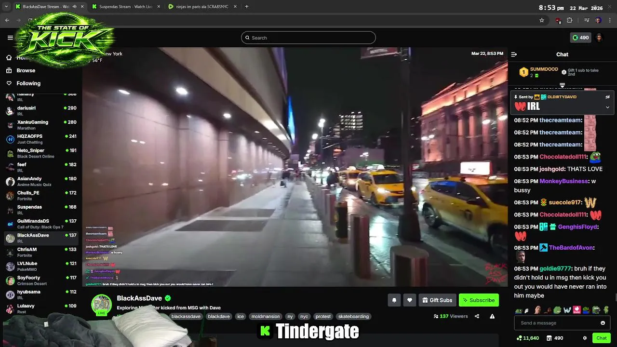Viewport: 617px width, 347px height.
Task: Click the browser profile avatar icon
Action: click(x=598, y=20)
